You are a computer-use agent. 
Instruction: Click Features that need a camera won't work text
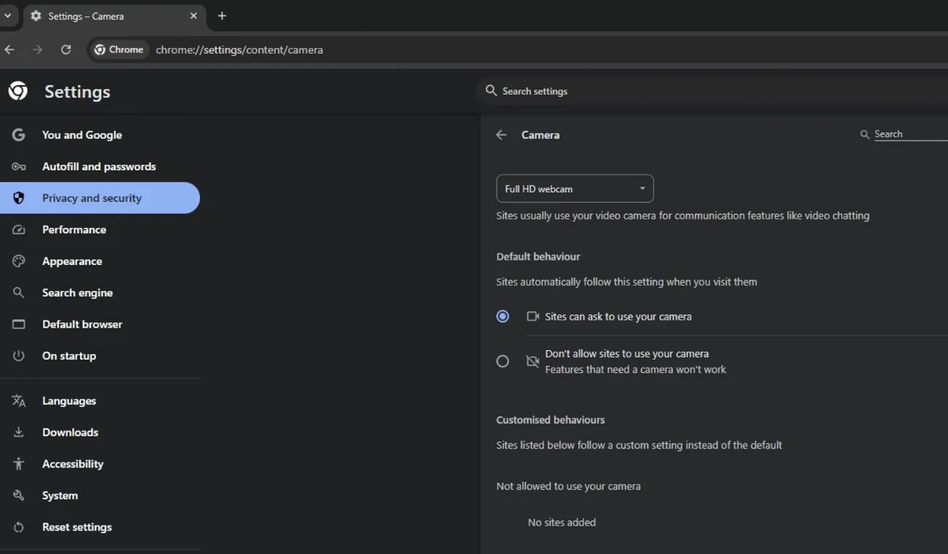(636, 369)
